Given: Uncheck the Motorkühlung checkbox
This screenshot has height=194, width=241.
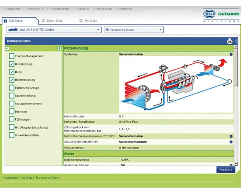Looking at the screenshot, I should (x=12, y=64).
